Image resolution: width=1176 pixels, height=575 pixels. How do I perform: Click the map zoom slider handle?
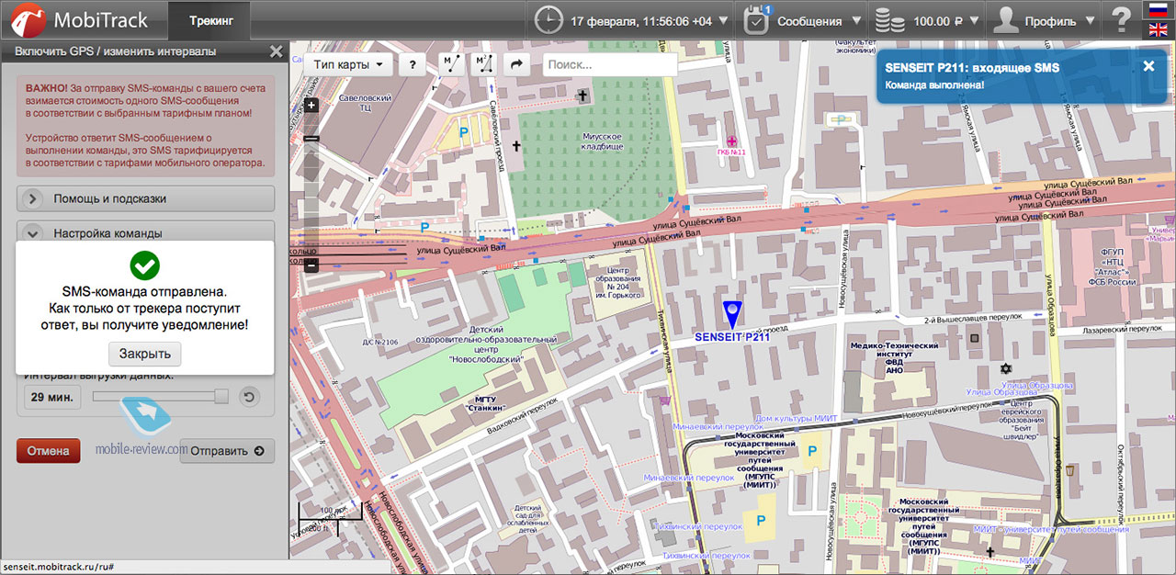click(x=311, y=138)
